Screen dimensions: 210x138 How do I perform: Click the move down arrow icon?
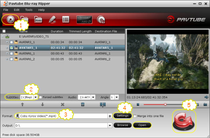[x=42, y=104]
